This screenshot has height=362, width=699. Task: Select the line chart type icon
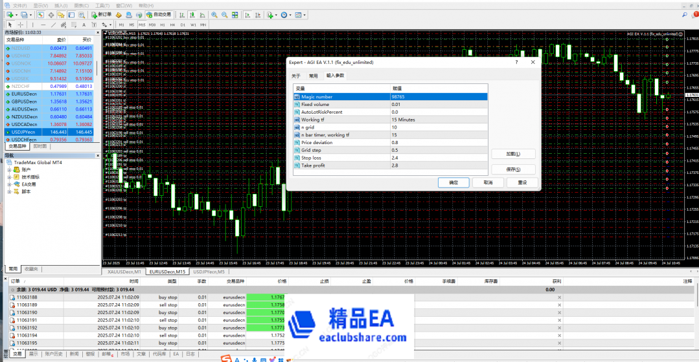[202, 15]
